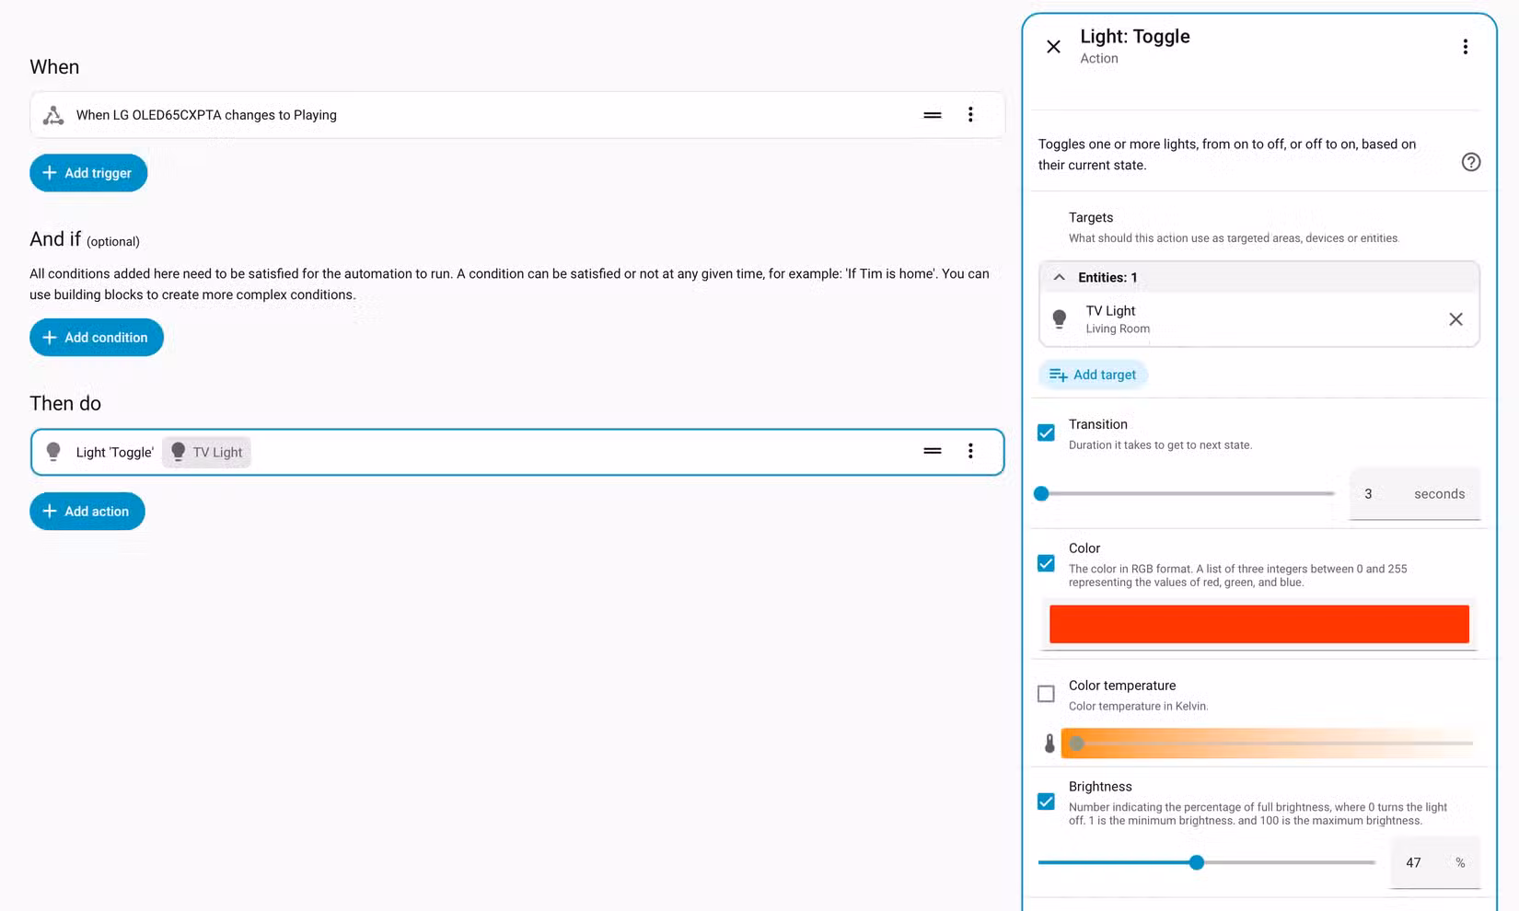Click the light bulb icon on the Light 'Toggle' action row
This screenshot has height=911, width=1519.
click(52, 452)
